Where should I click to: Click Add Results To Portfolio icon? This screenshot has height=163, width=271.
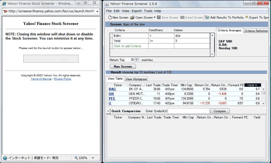(x=207, y=18)
